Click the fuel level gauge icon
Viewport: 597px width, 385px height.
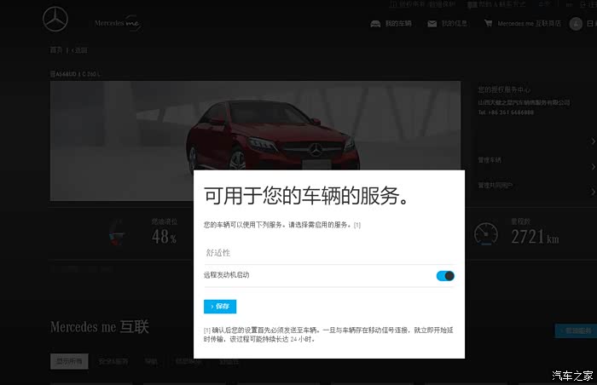click(x=120, y=233)
